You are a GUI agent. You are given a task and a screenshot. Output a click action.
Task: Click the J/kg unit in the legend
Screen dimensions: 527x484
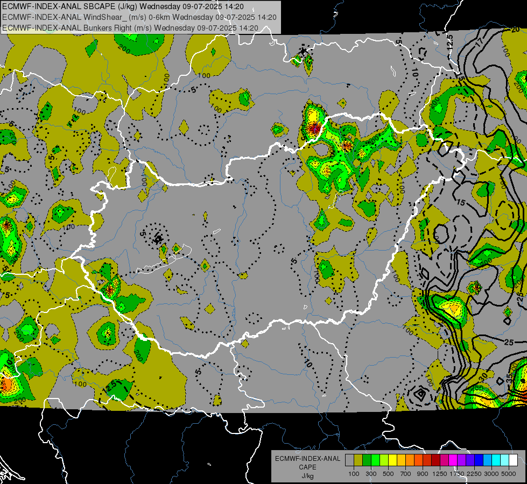tap(307, 476)
